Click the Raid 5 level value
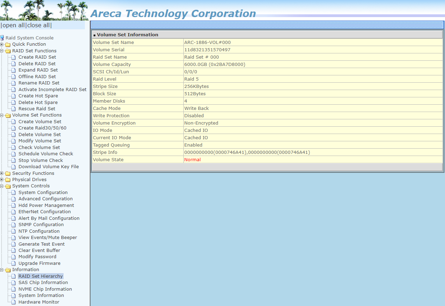Viewport: 445px width, 306px height. [191, 79]
